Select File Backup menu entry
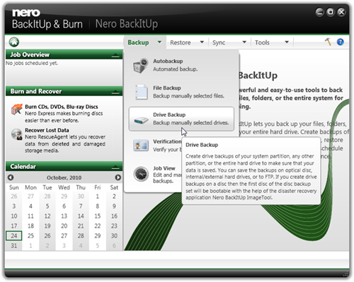The width and height of the screenshot is (354, 282). click(181, 92)
